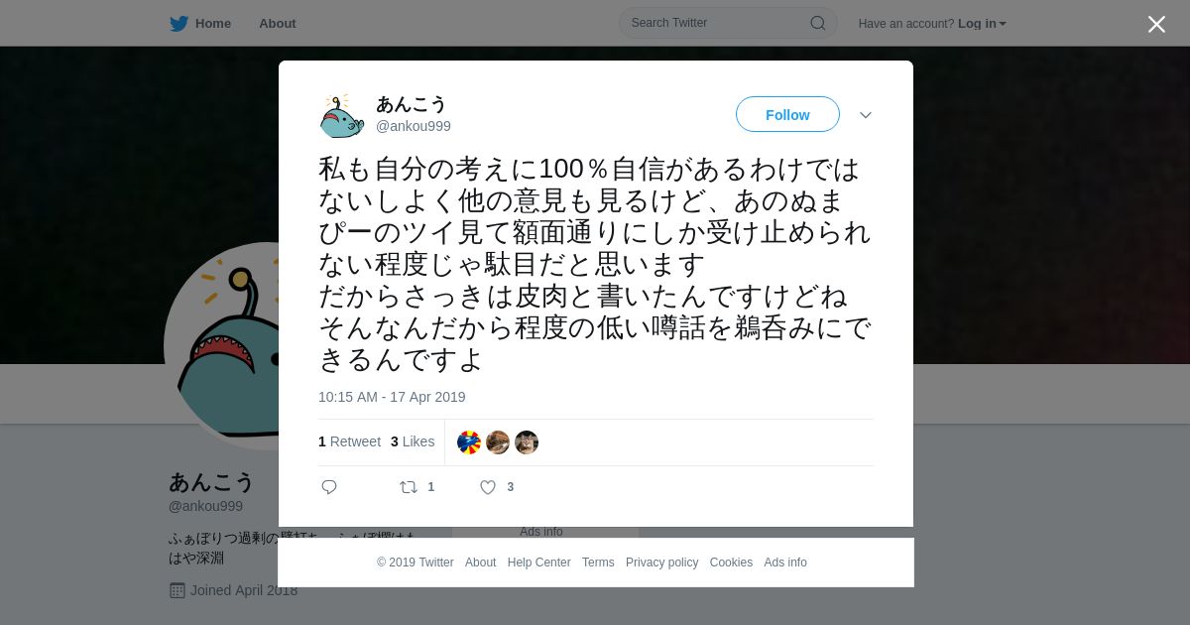Viewport: 1190px width, 625px height.
Task: Click the search magnifier icon
Action: click(x=818, y=23)
